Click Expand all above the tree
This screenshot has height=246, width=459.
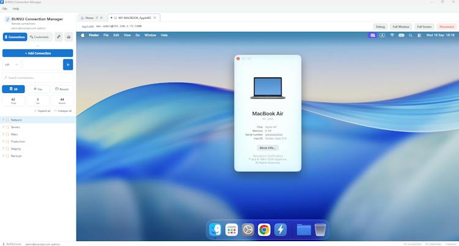tap(42, 111)
